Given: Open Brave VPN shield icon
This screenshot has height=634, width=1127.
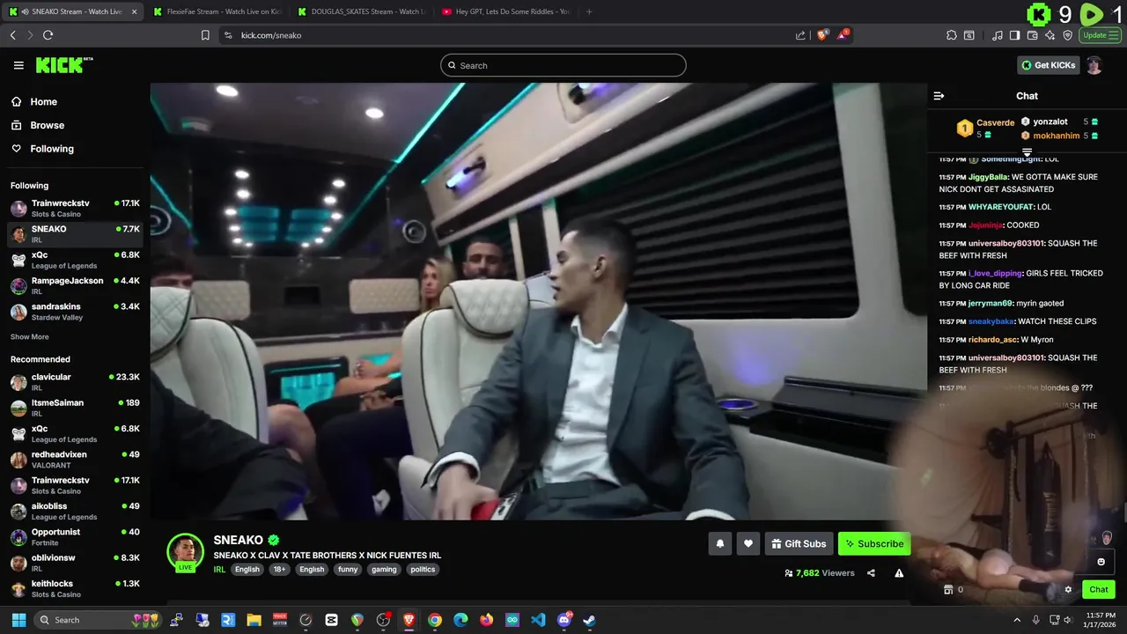Looking at the screenshot, I should tap(1068, 35).
